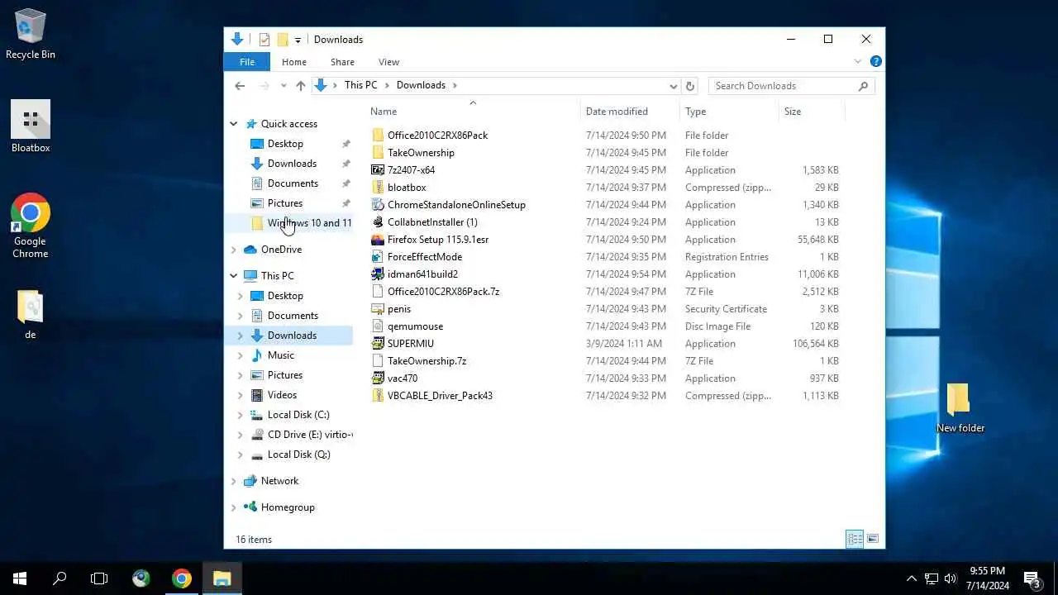The height and width of the screenshot is (595, 1058).
Task: Select Desktop under Quick access
Action: 285,144
